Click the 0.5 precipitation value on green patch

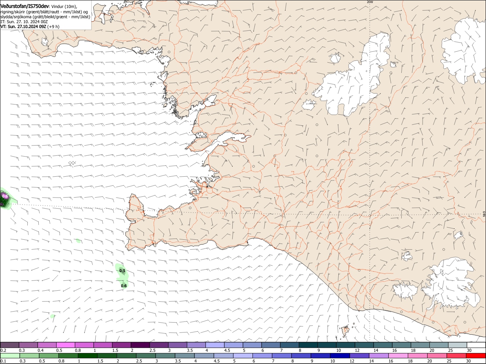tap(122, 271)
